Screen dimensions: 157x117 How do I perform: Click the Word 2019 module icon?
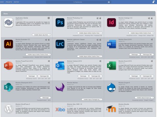(x=112, y=44)
